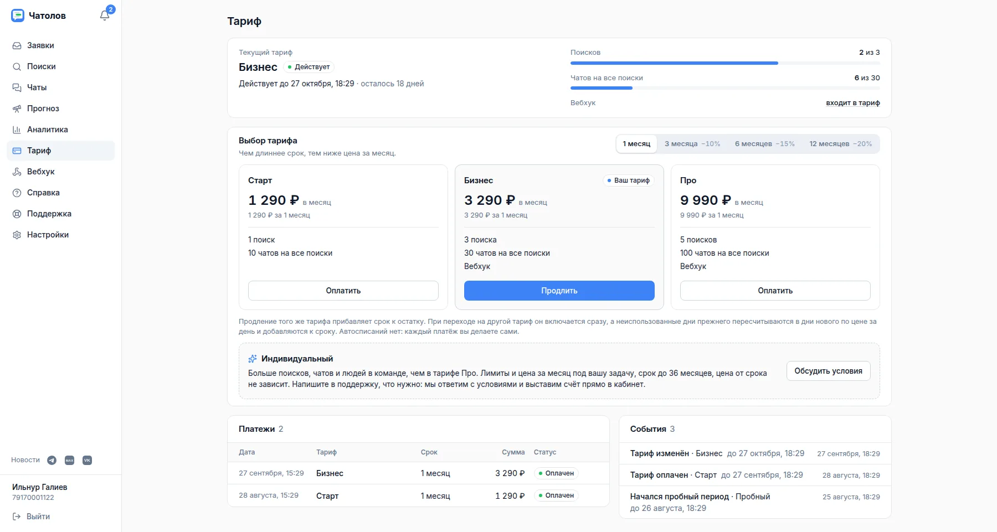Click the Ваш тариф badge
The height and width of the screenshot is (532, 997).
click(x=628, y=180)
